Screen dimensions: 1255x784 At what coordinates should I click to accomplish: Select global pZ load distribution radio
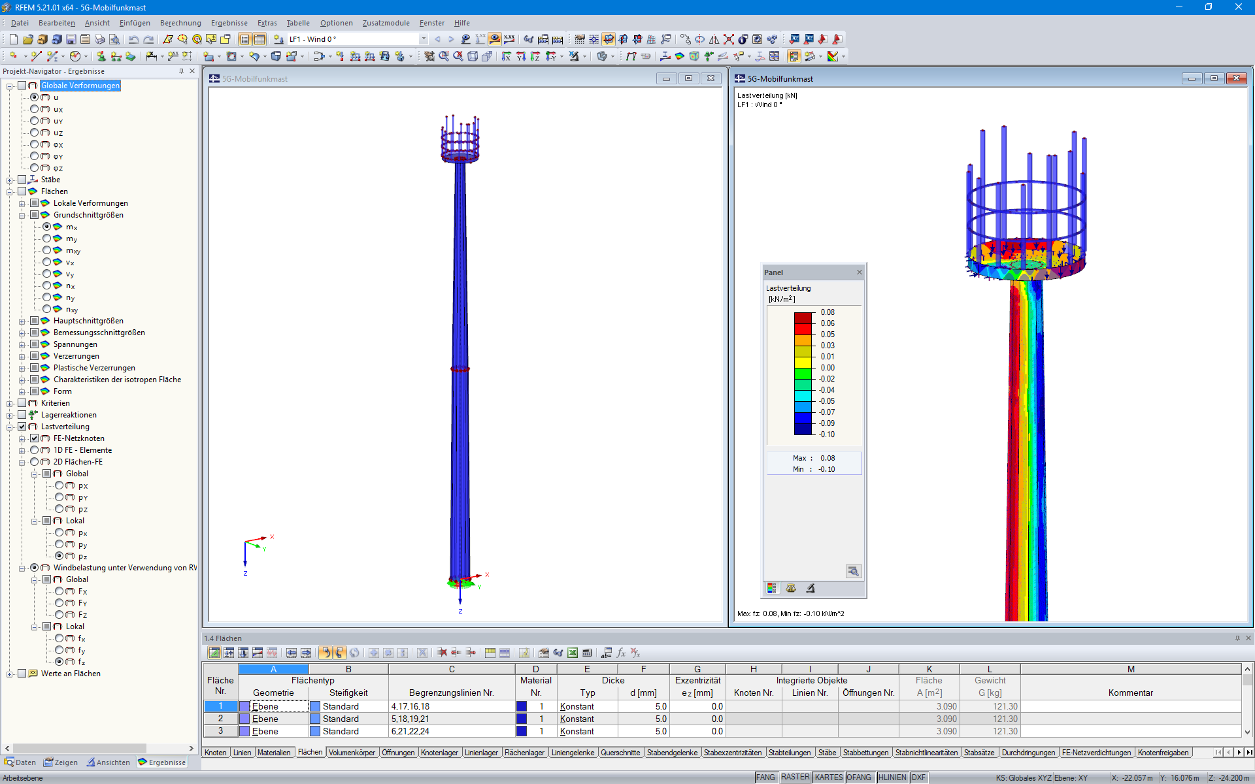pyautogui.click(x=59, y=509)
